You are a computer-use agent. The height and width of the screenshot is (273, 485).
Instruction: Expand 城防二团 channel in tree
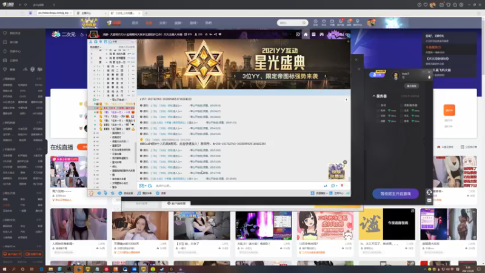pos(95,70)
